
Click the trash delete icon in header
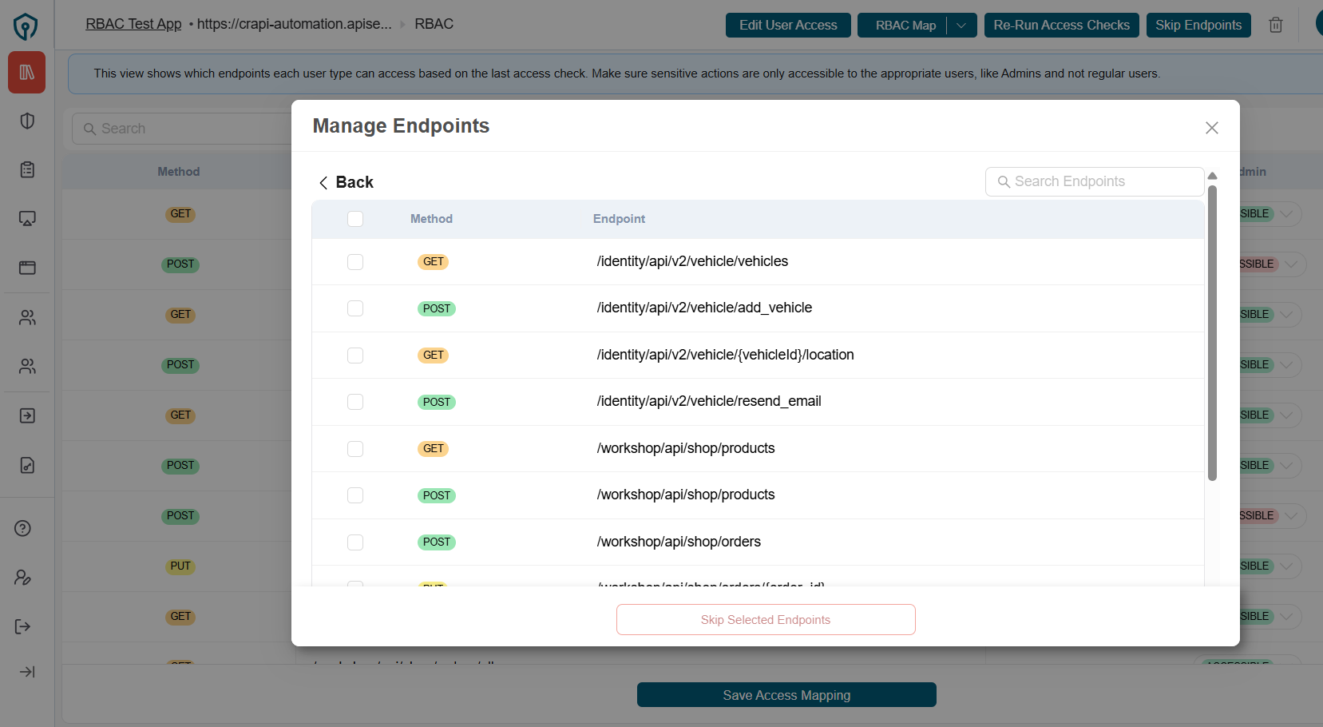point(1276,25)
